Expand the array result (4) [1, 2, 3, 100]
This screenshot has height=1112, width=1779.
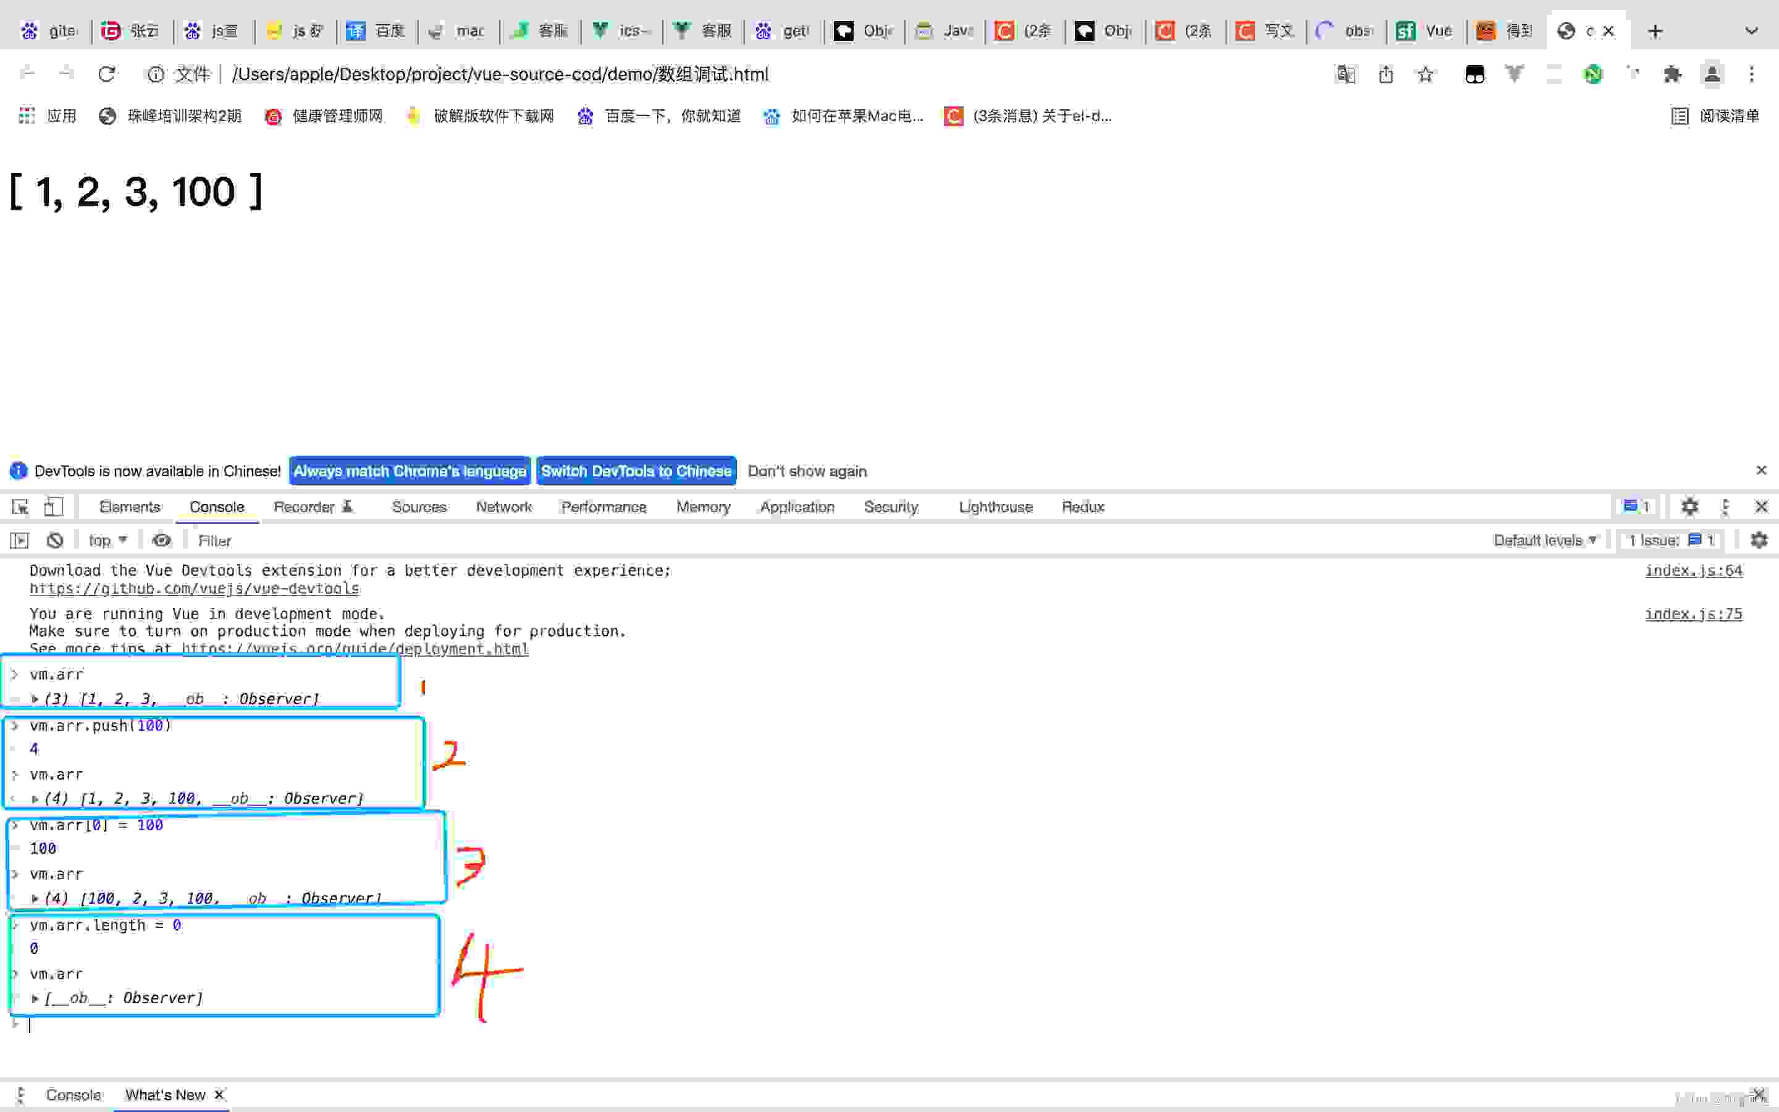point(35,798)
